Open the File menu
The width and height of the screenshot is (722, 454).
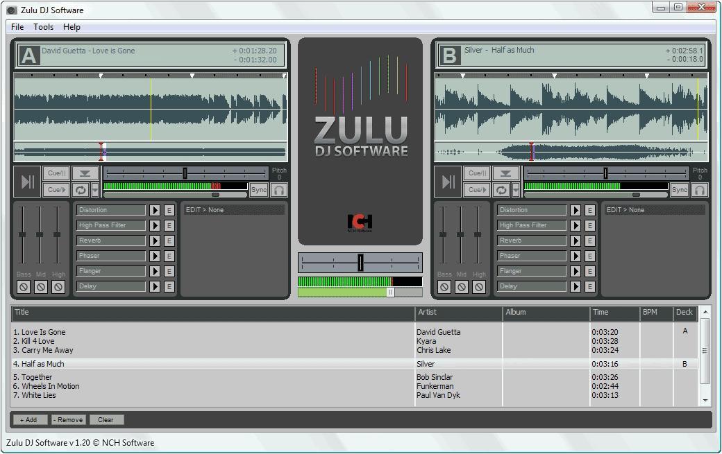click(17, 27)
